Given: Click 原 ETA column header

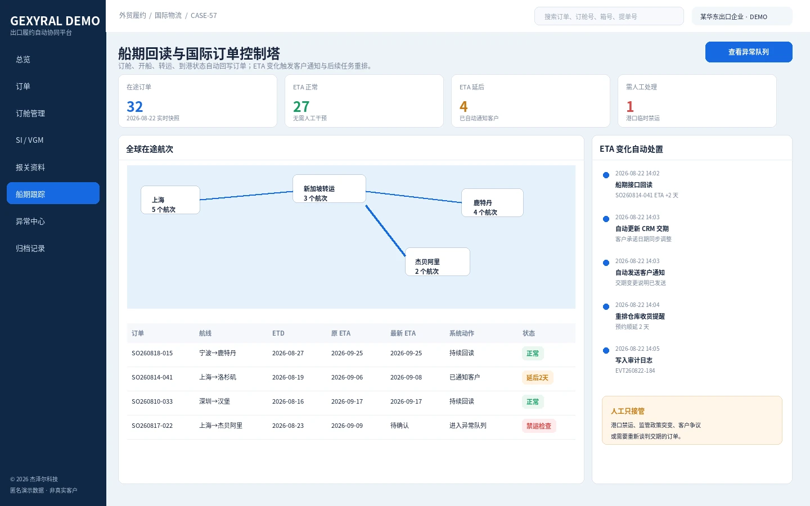Looking at the screenshot, I should 341,333.
